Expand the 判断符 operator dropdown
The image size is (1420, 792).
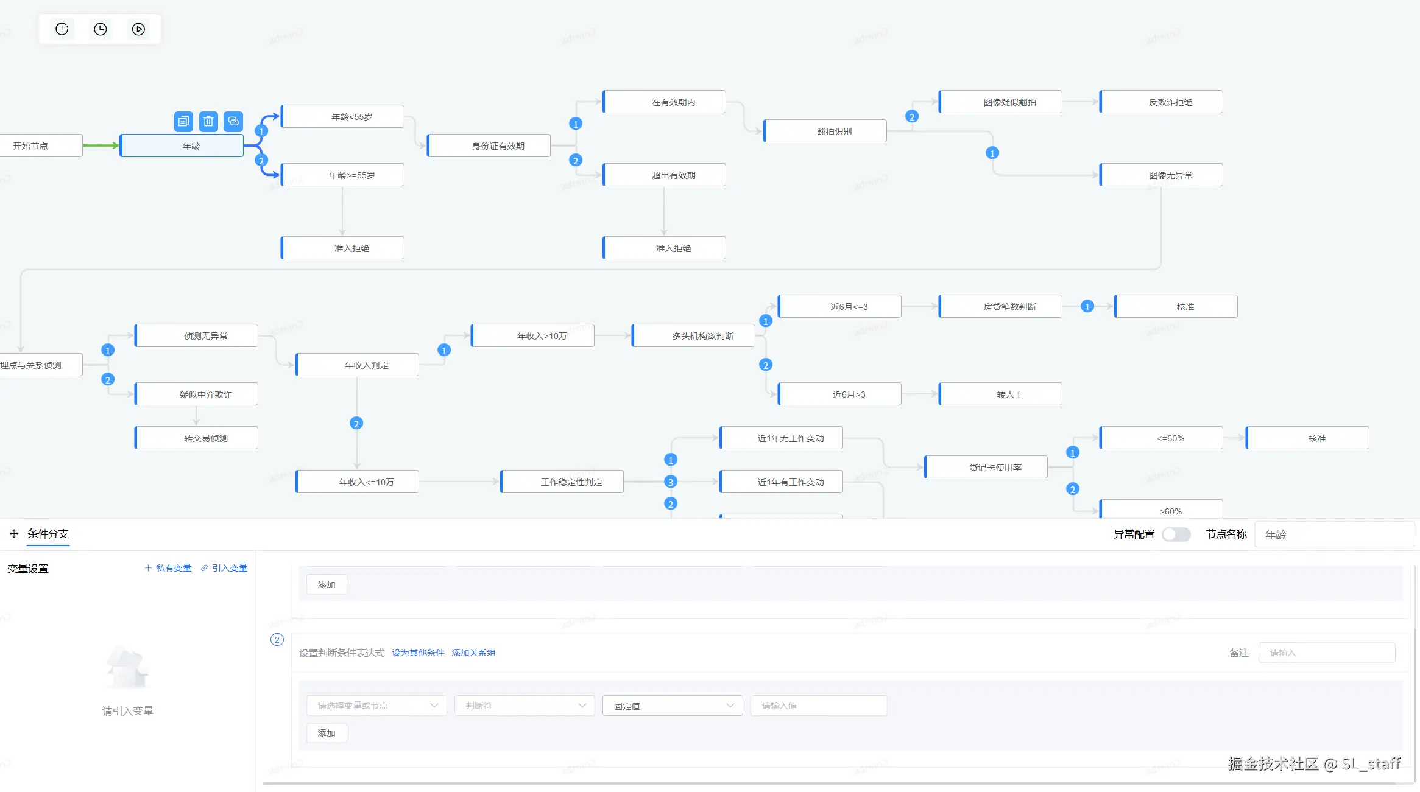(525, 706)
